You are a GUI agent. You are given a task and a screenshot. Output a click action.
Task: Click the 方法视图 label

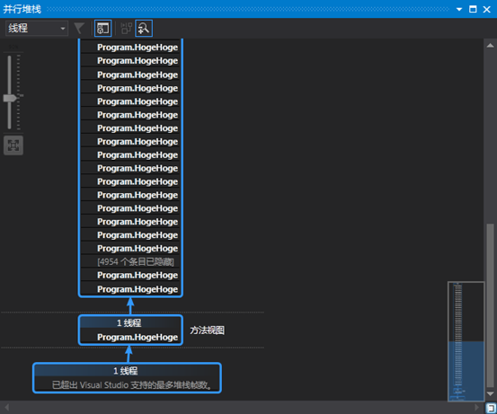[207, 330]
